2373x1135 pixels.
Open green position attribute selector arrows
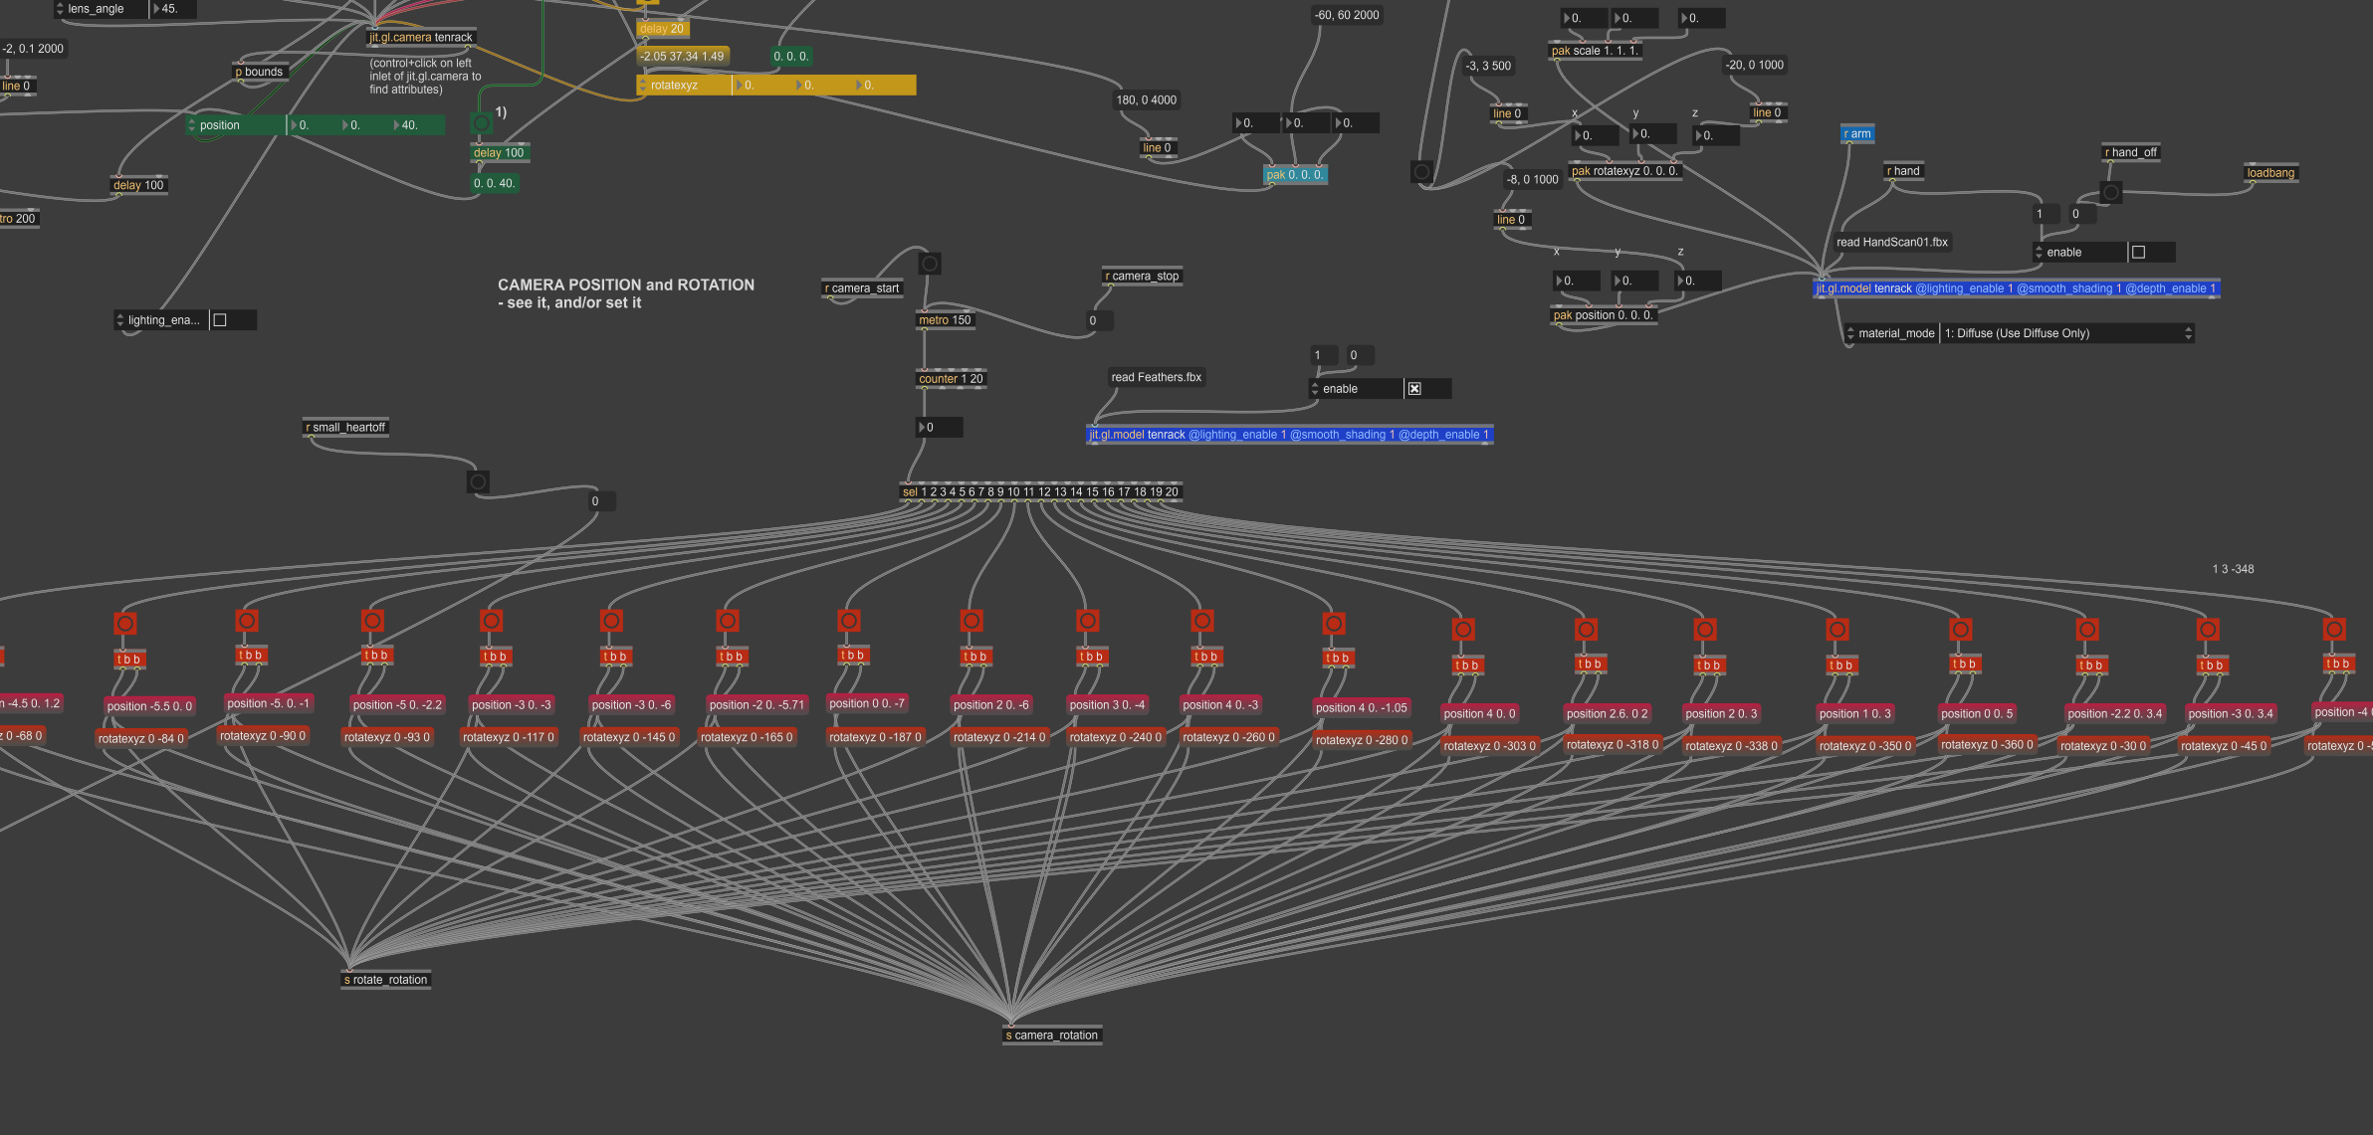tap(192, 125)
